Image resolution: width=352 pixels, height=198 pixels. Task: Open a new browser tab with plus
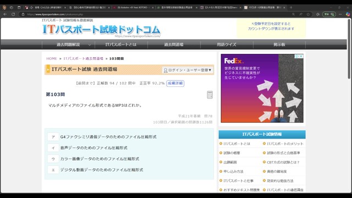click(x=291, y=7)
